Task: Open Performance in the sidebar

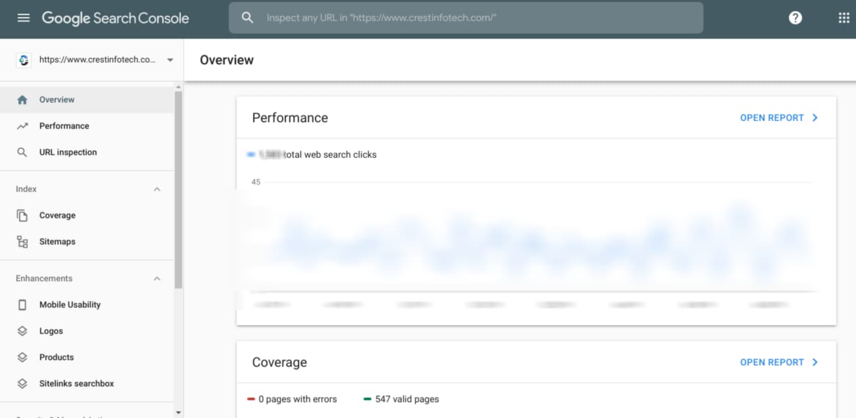Action: 87,126
